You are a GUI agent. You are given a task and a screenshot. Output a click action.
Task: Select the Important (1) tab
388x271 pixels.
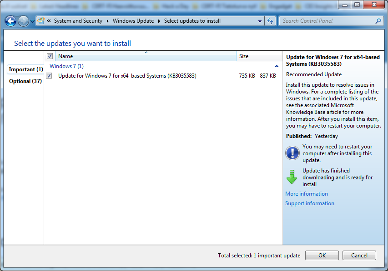26,69
